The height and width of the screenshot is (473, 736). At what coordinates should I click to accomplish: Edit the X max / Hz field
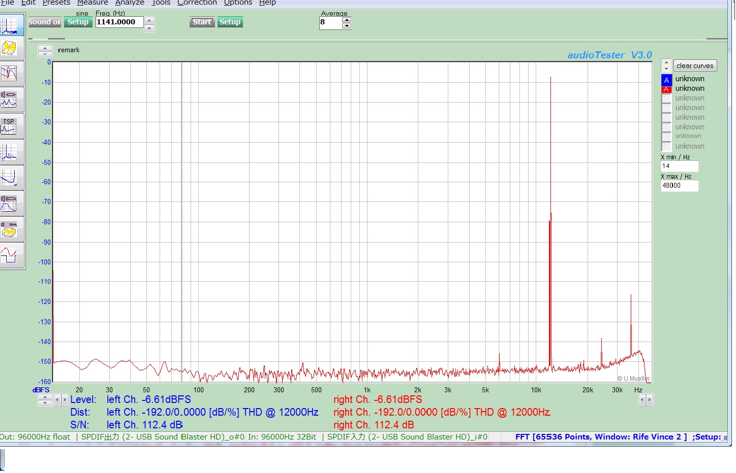[x=679, y=186]
